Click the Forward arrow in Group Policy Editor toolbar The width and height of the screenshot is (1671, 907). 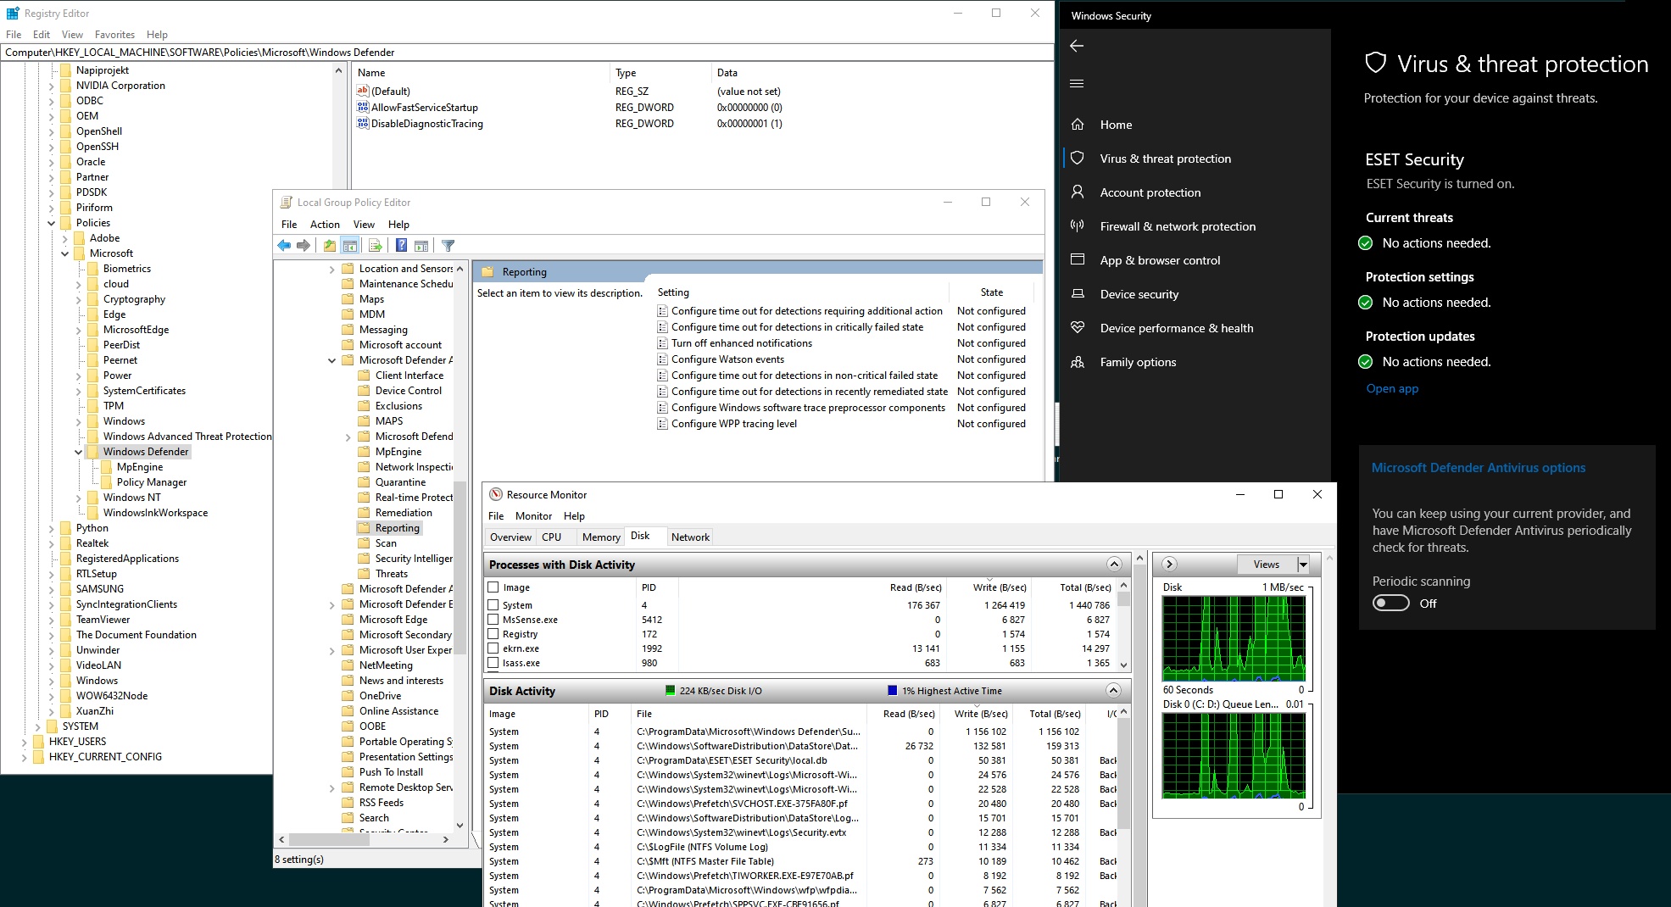click(303, 245)
